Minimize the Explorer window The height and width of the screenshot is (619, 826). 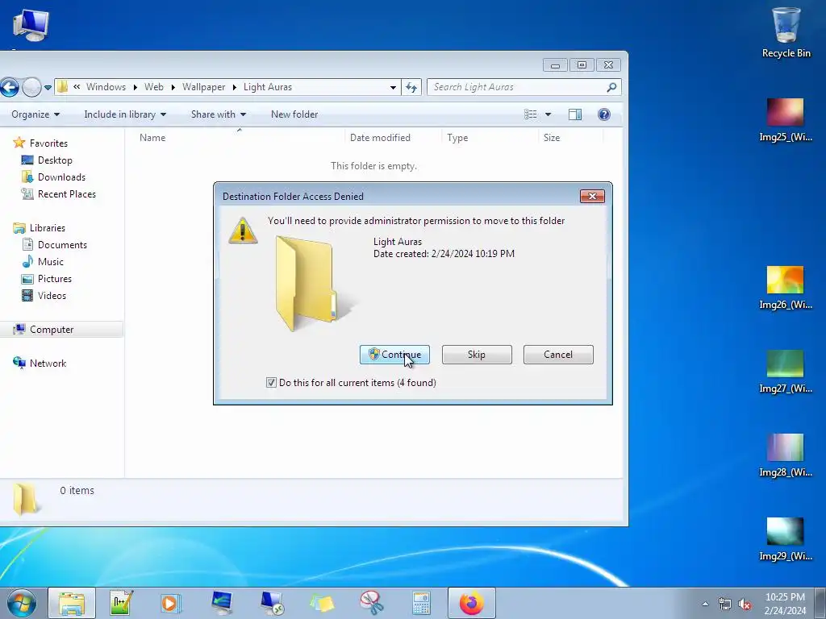coord(555,64)
